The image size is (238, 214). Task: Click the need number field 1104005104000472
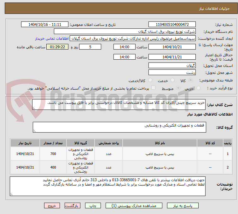[172, 25]
